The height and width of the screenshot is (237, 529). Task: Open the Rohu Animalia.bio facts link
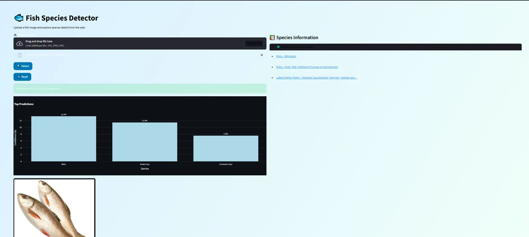(x=307, y=67)
